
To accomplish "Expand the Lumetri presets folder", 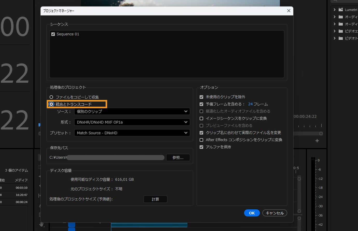I will [334, 10].
